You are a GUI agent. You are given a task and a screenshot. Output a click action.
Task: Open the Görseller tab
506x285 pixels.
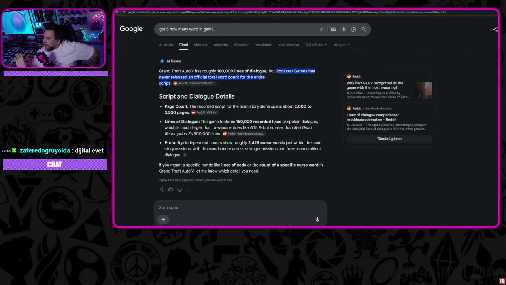[242, 45]
